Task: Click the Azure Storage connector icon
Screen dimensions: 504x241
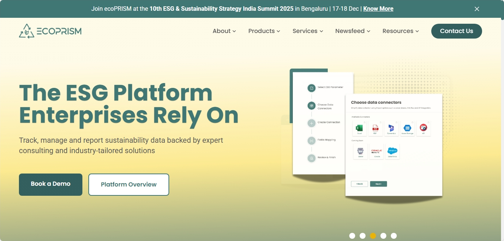Action: tap(408, 128)
